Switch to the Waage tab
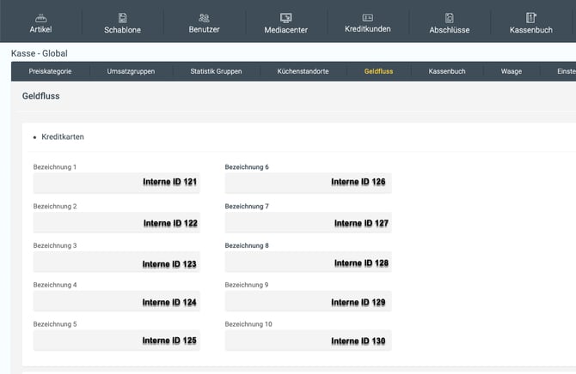 (x=511, y=71)
